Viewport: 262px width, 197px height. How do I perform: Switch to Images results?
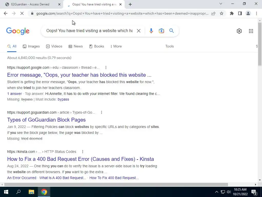click(x=31, y=46)
